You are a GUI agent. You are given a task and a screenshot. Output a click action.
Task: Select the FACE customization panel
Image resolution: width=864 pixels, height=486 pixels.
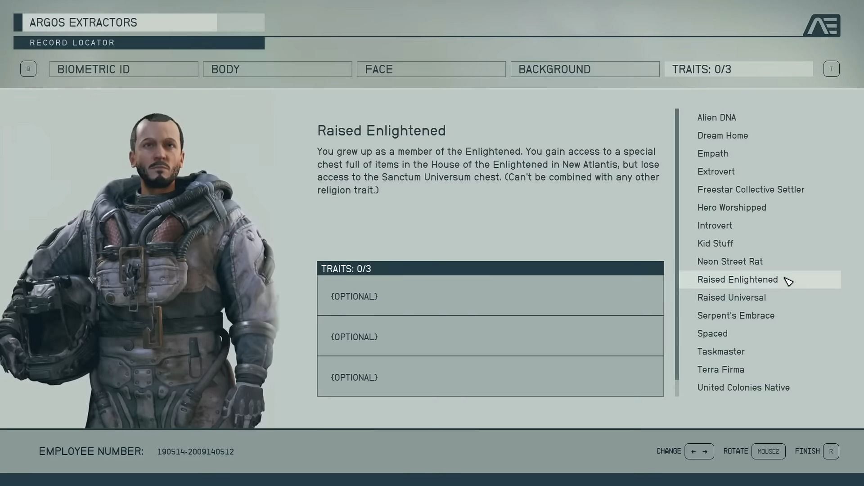coord(432,69)
